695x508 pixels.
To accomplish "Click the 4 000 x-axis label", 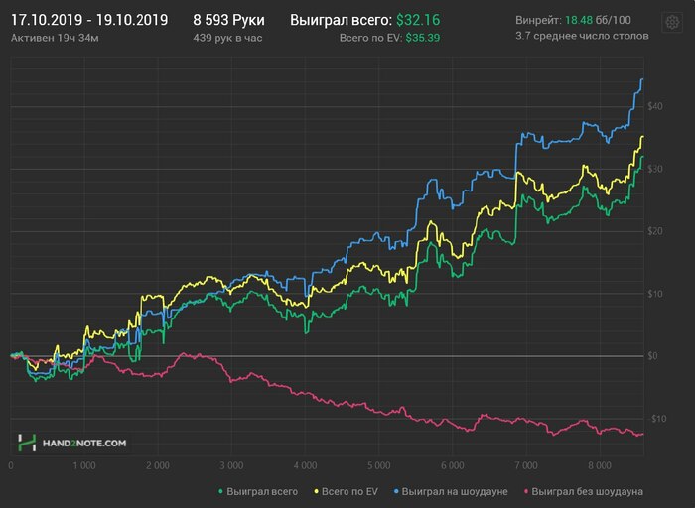I will point(305,465).
